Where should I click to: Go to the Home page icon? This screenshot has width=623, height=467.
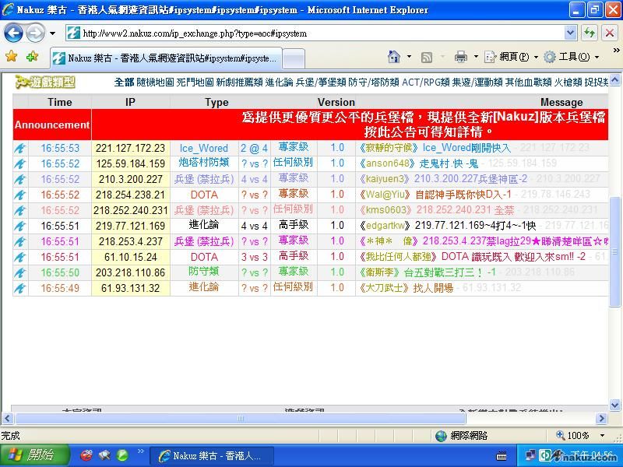pyautogui.click(x=394, y=57)
